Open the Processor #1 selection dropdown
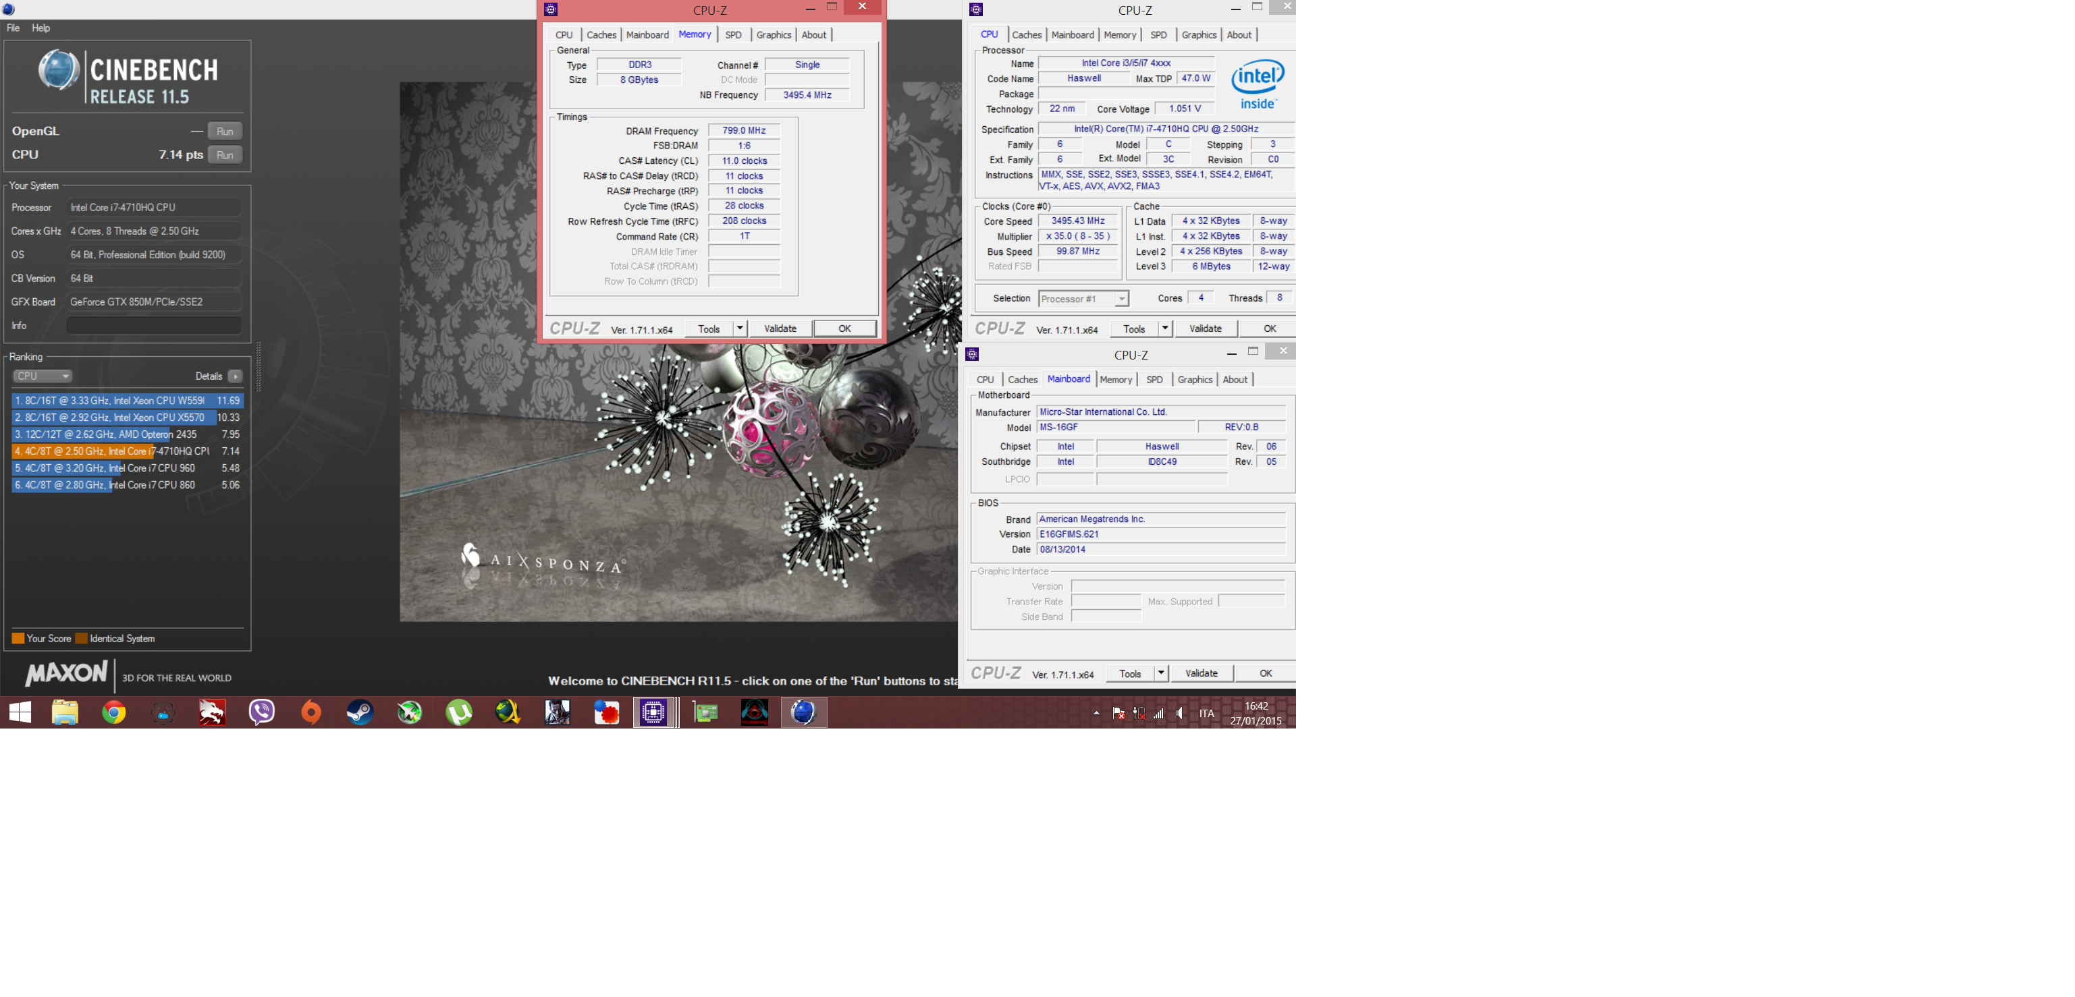 pyautogui.click(x=1083, y=299)
